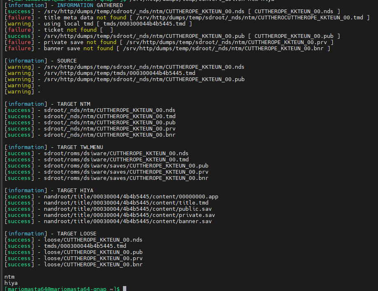This screenshot has width=378, height=291.
Task: Click the shell prompt cursor block
Action: [x=125, y=289]
